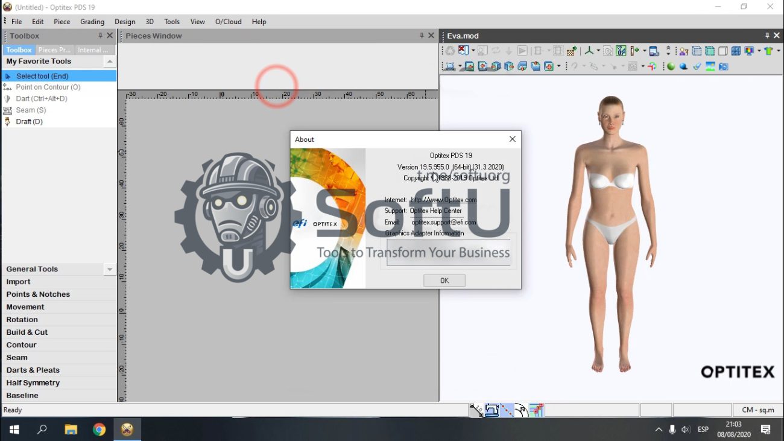Open the O/Cloud menu

point(229,22)
